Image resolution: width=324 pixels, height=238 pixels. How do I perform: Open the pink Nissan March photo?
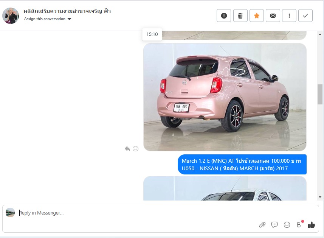(225, 97)
